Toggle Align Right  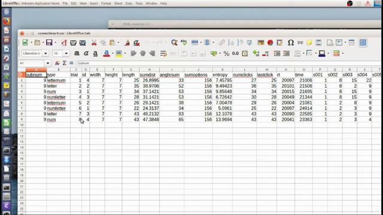[152, 53]
